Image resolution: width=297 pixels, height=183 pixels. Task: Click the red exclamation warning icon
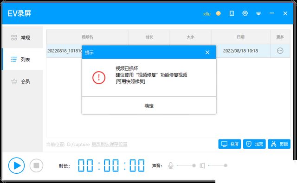pos(99,78)
